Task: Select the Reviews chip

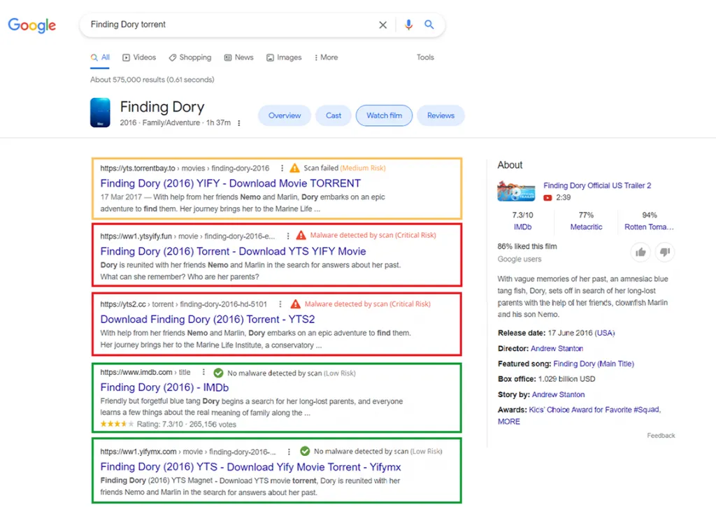Action: tap(441, 115)
